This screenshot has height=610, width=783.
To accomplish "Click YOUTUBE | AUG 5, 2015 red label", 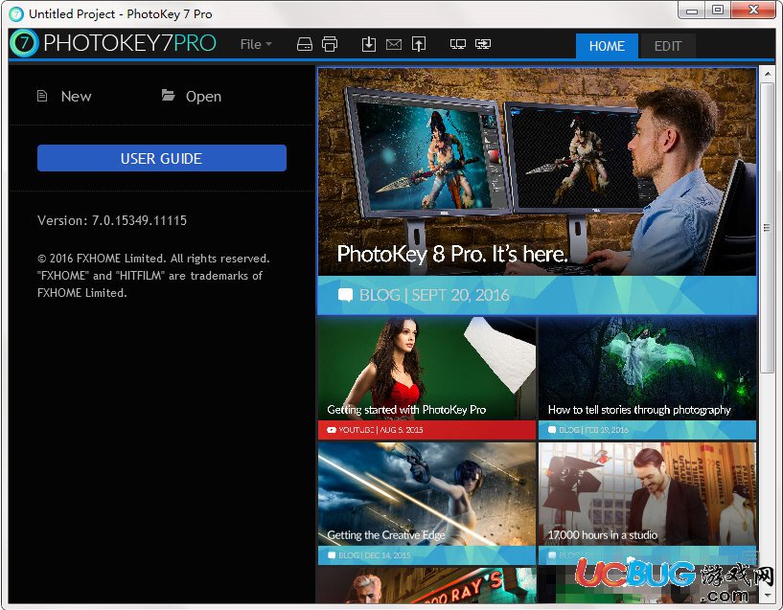I will pyautogui.click(x=426, y=430).
